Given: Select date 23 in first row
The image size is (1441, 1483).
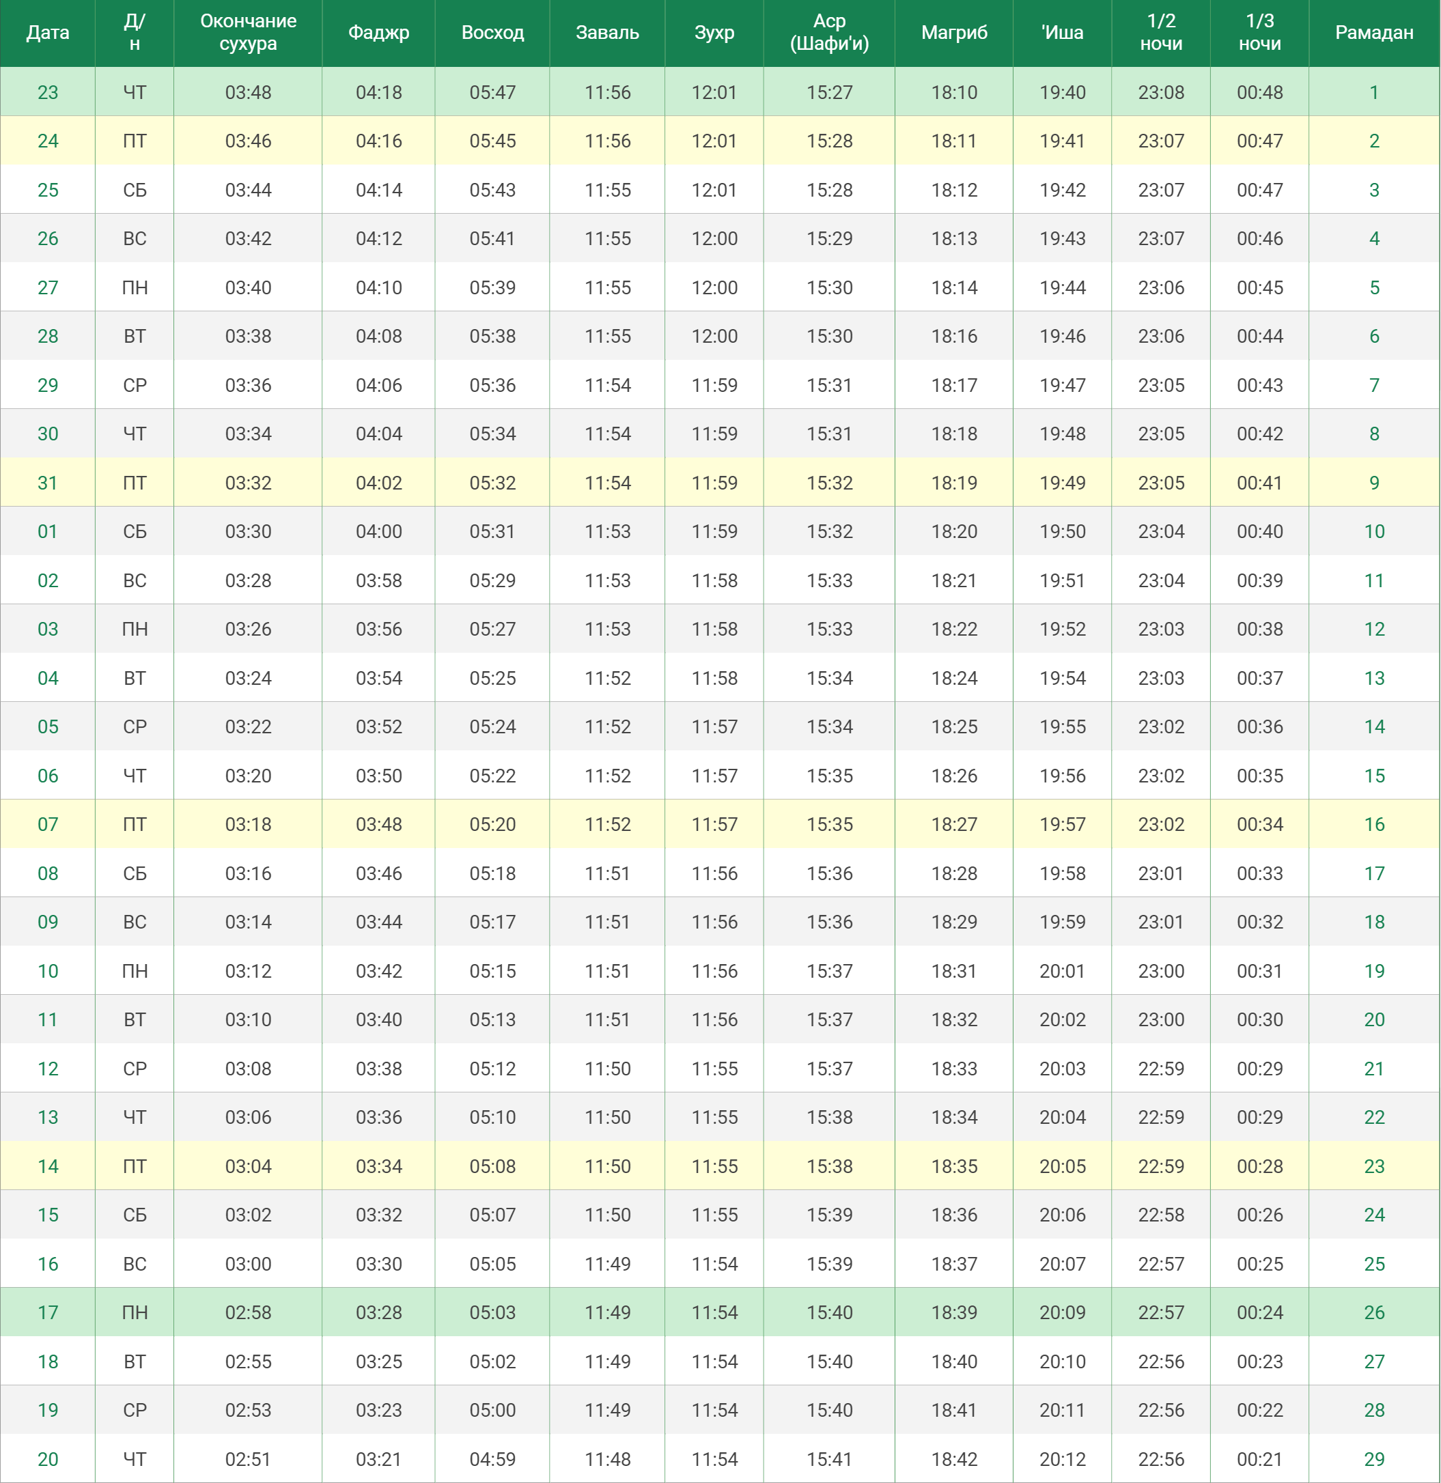Looking at the screenshot, I should [48, 92].
